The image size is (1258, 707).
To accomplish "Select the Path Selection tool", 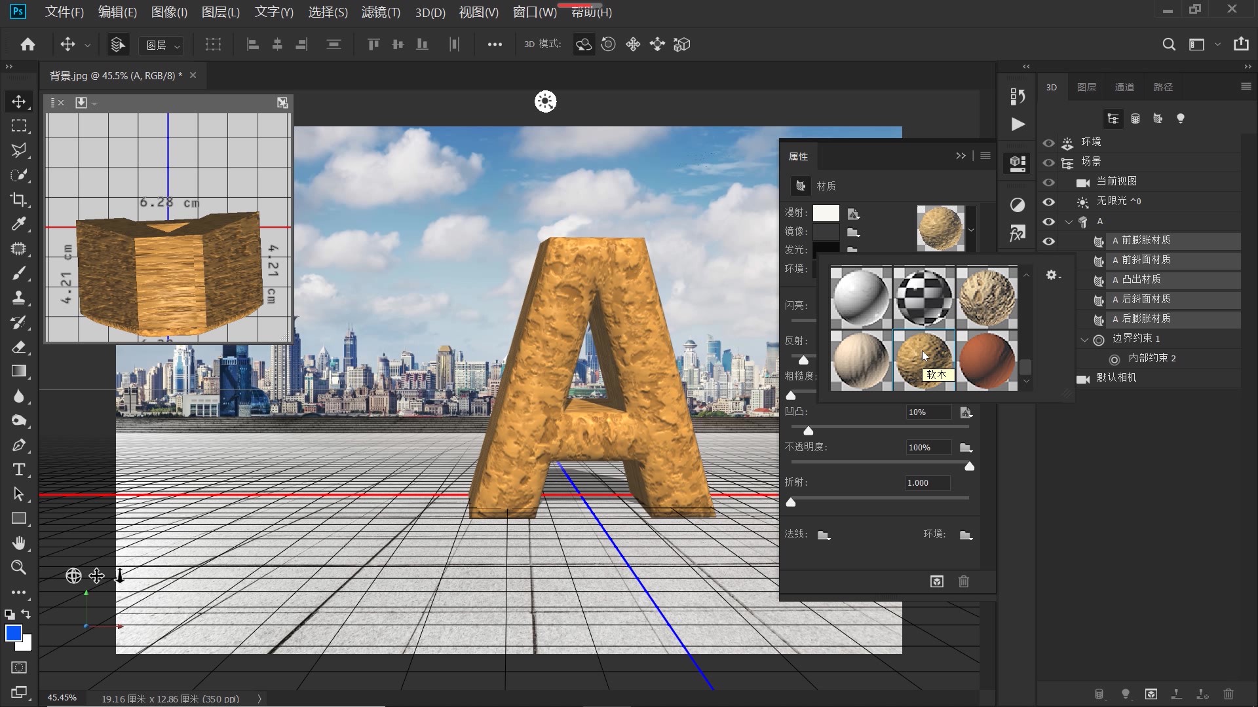I will coord(18,494).
